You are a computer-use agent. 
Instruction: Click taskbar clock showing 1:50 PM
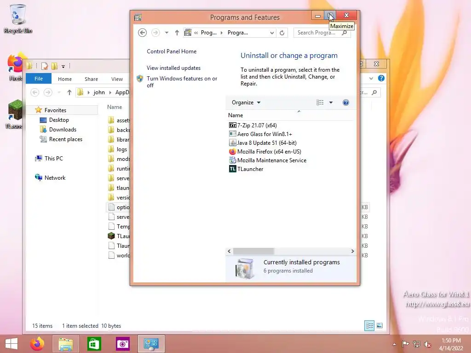[x=451, y=344]
